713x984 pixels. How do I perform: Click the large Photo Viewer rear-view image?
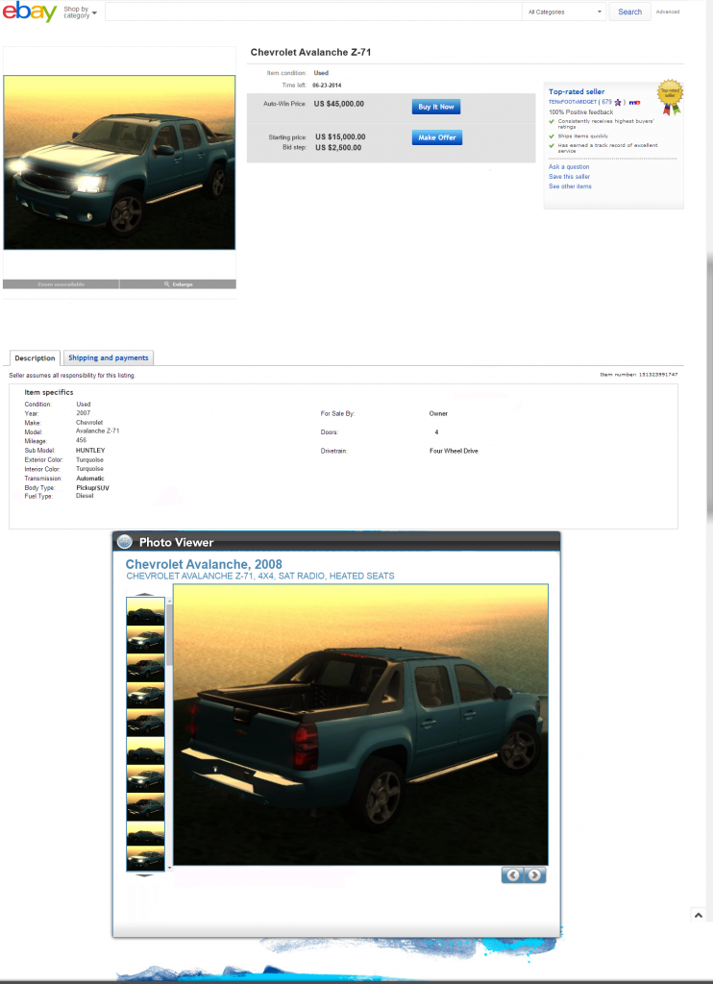(x=361, y=725)
